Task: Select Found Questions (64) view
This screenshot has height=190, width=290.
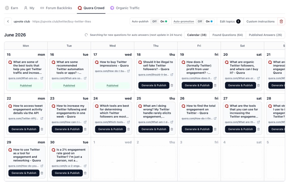Action: (228, 35)
